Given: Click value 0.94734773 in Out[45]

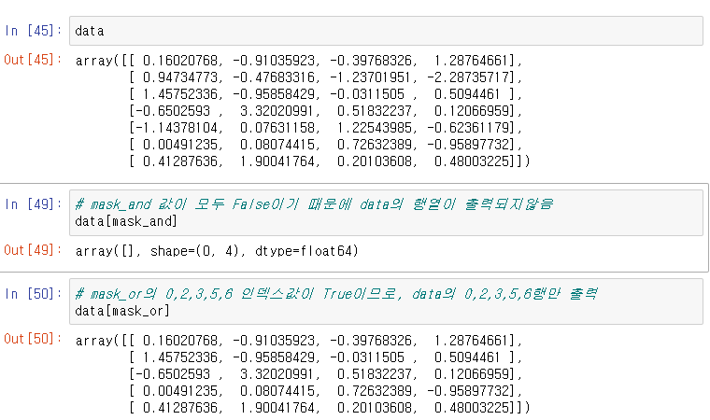Looking at the screenshot, I should (x=179, y=77).
